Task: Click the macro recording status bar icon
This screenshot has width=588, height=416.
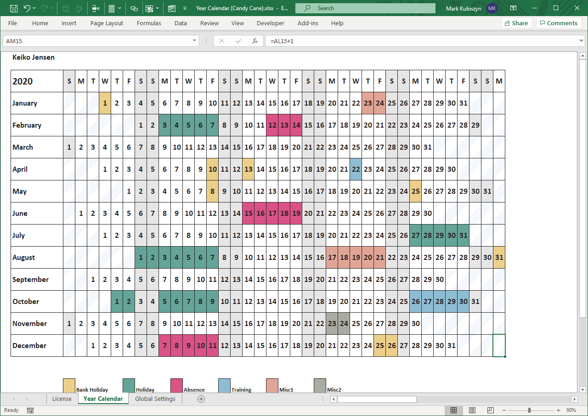Action: (x=30, y=410)
